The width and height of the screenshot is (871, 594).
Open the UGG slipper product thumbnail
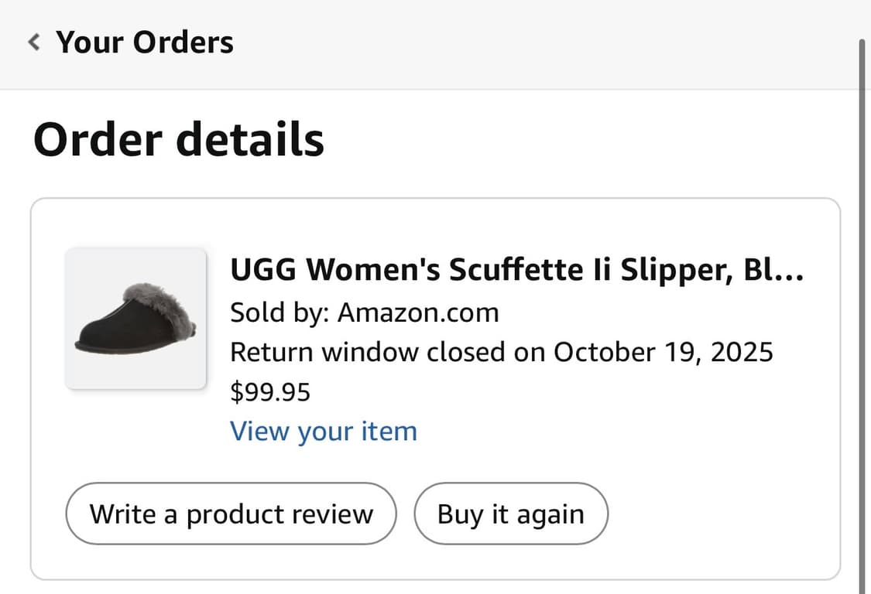click(x=135, y=318)
